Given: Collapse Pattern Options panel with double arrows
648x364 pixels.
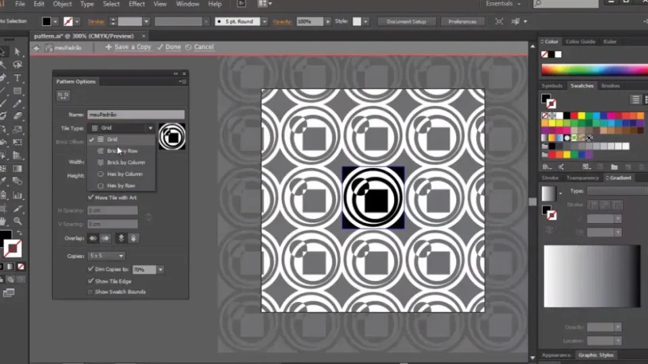Looking at the screenshot, I should coord(175,73).
